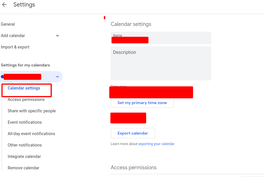
Task: Follow the exporting your calendar link
Action: (156, 144)
